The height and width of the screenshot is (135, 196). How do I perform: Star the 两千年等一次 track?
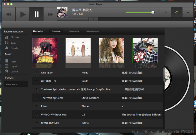pos(37,81)
